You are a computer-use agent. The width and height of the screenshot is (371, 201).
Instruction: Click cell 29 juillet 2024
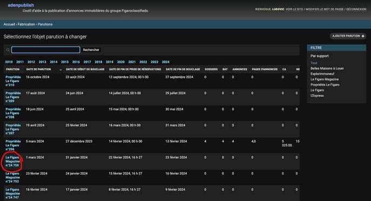[176, 93]
